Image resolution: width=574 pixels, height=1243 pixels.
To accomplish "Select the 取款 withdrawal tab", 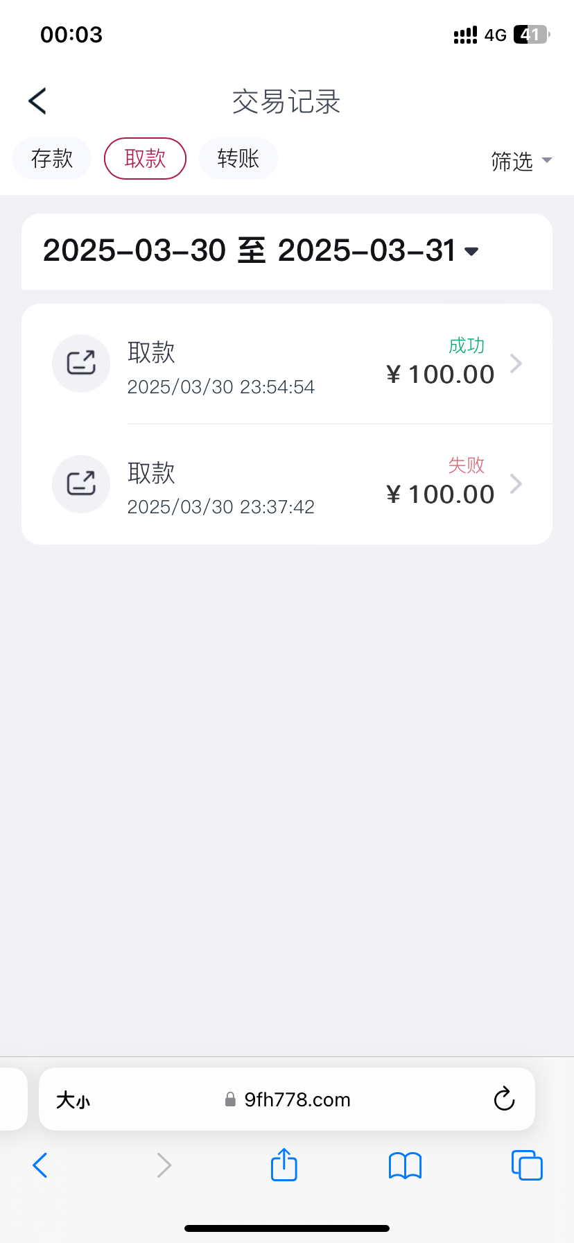I will (x=145, y=159).
